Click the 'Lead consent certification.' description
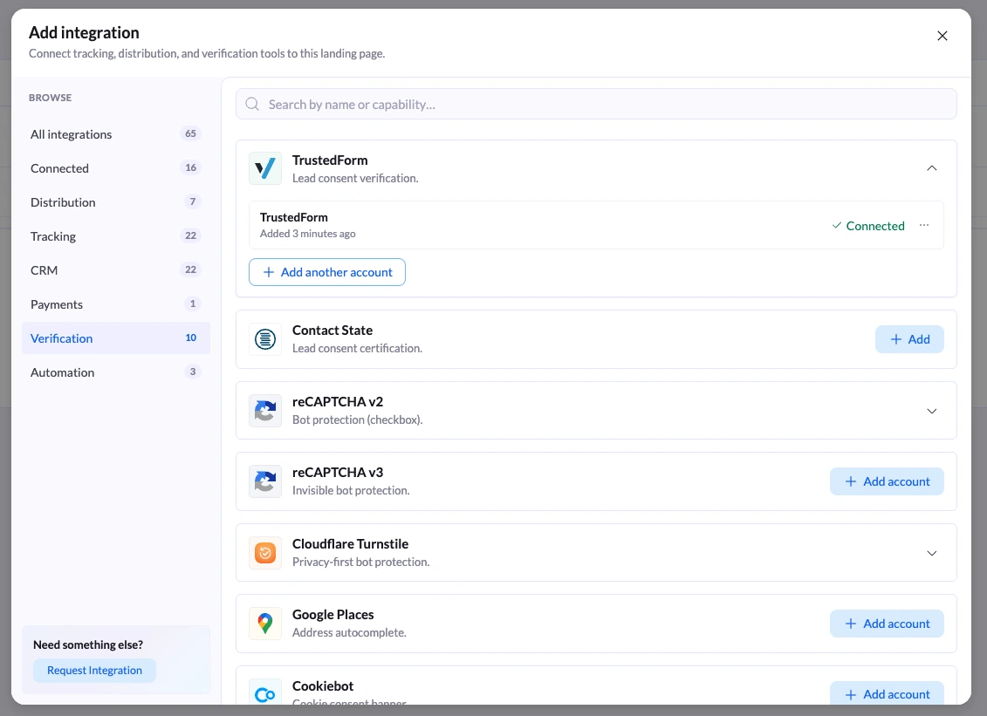 tap(357, 348)
